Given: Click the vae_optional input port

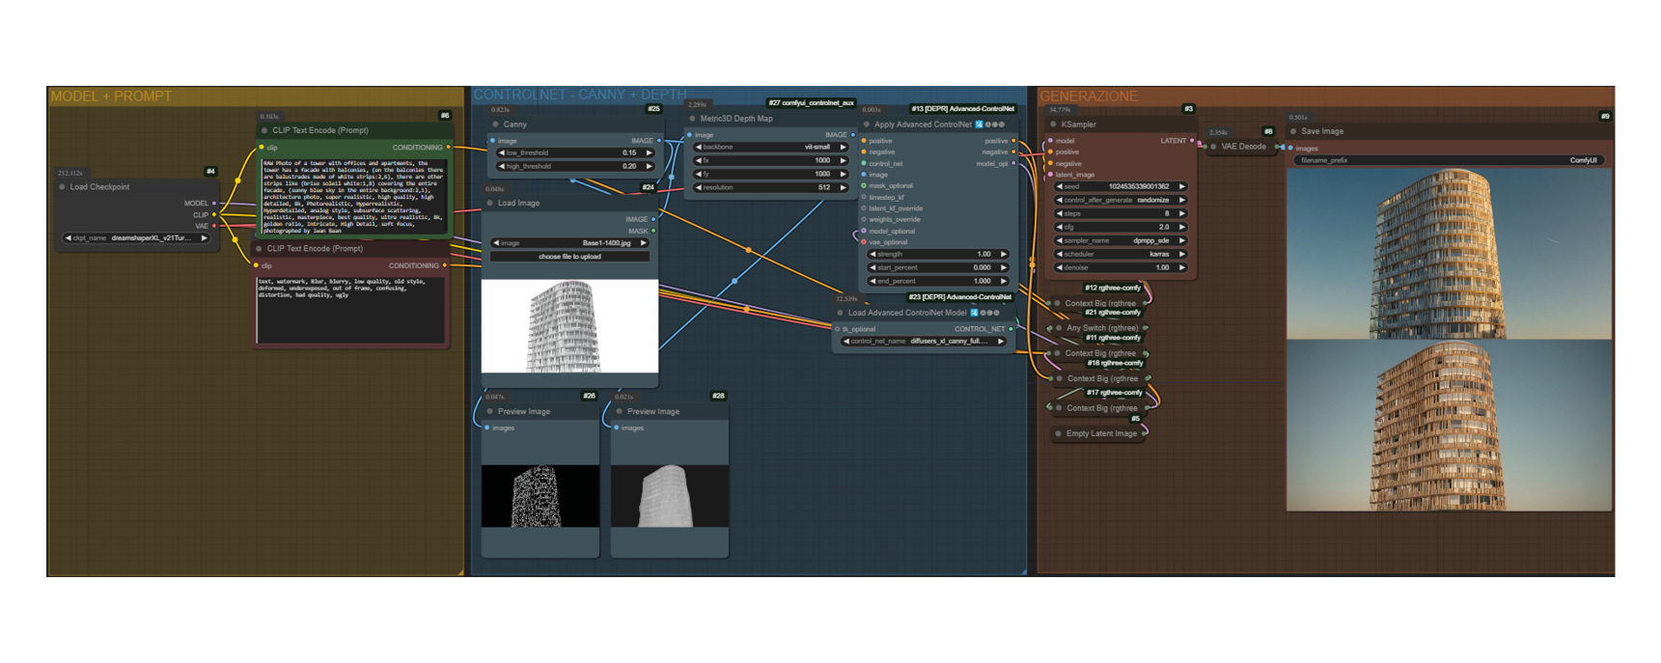Looking at the screenshot, I should 864,242.
